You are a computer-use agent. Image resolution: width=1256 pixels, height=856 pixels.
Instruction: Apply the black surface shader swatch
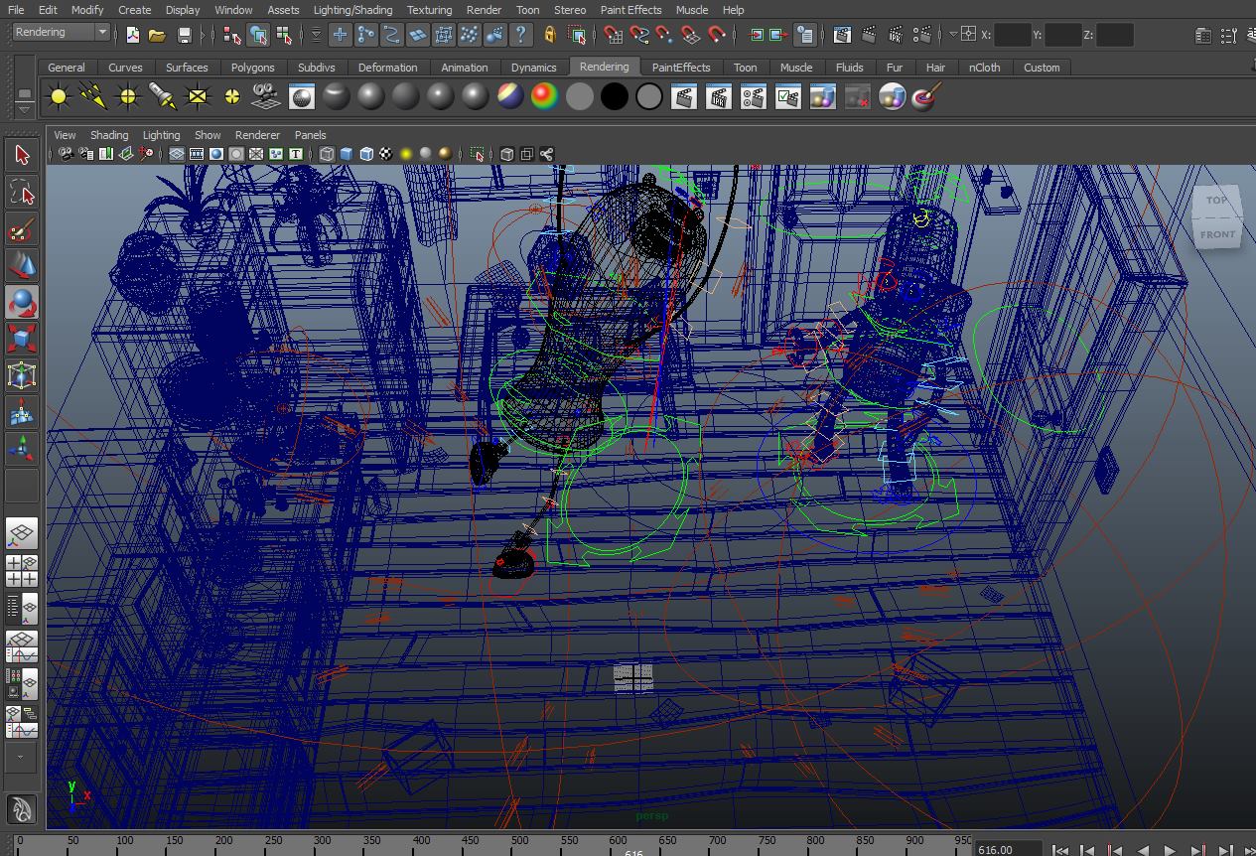614,97
